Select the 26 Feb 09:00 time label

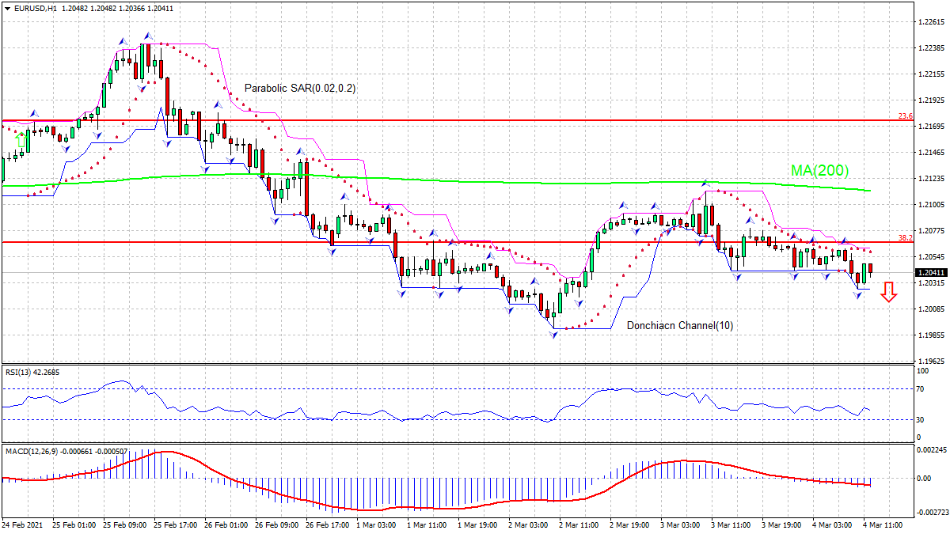276,525
